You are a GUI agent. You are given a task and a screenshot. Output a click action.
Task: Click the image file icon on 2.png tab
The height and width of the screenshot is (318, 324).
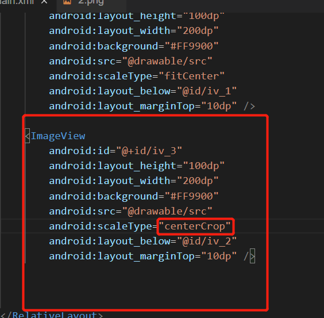pyautogui.click(x=67, y=2)
